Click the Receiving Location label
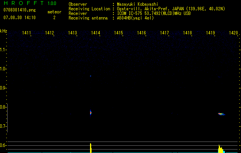The width and height of the screenshot is (241, 153). (x=89, y=9)
